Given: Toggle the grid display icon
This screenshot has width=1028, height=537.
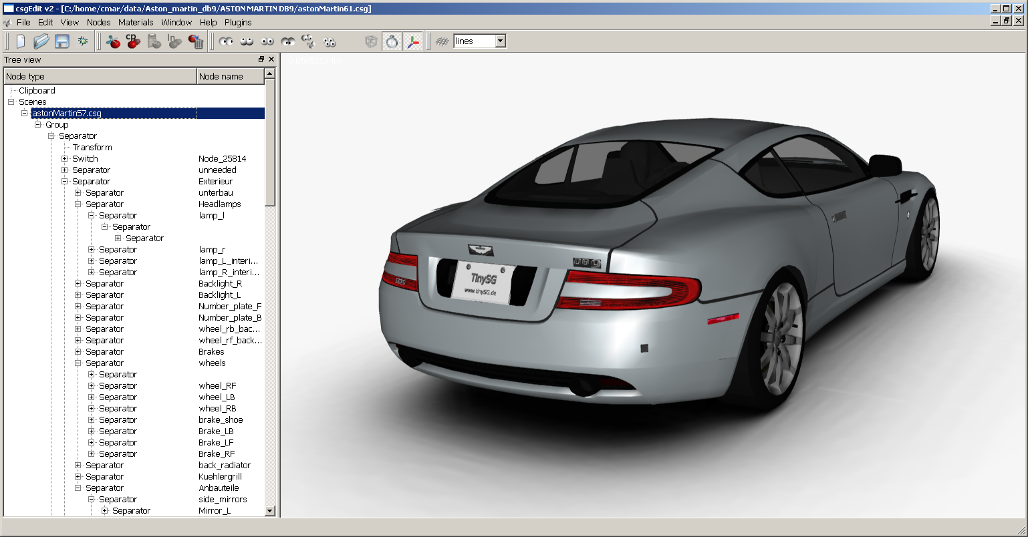Looking at the screenshot, I should pos(442,41).
